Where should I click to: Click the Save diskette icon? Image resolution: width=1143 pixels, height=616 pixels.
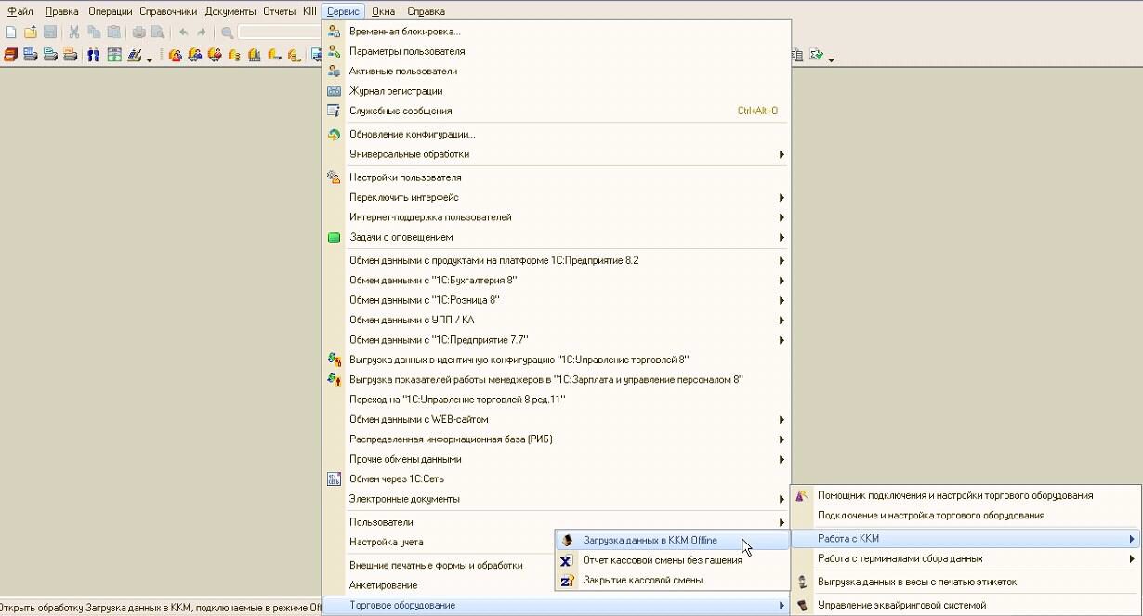tap(50, 32)
